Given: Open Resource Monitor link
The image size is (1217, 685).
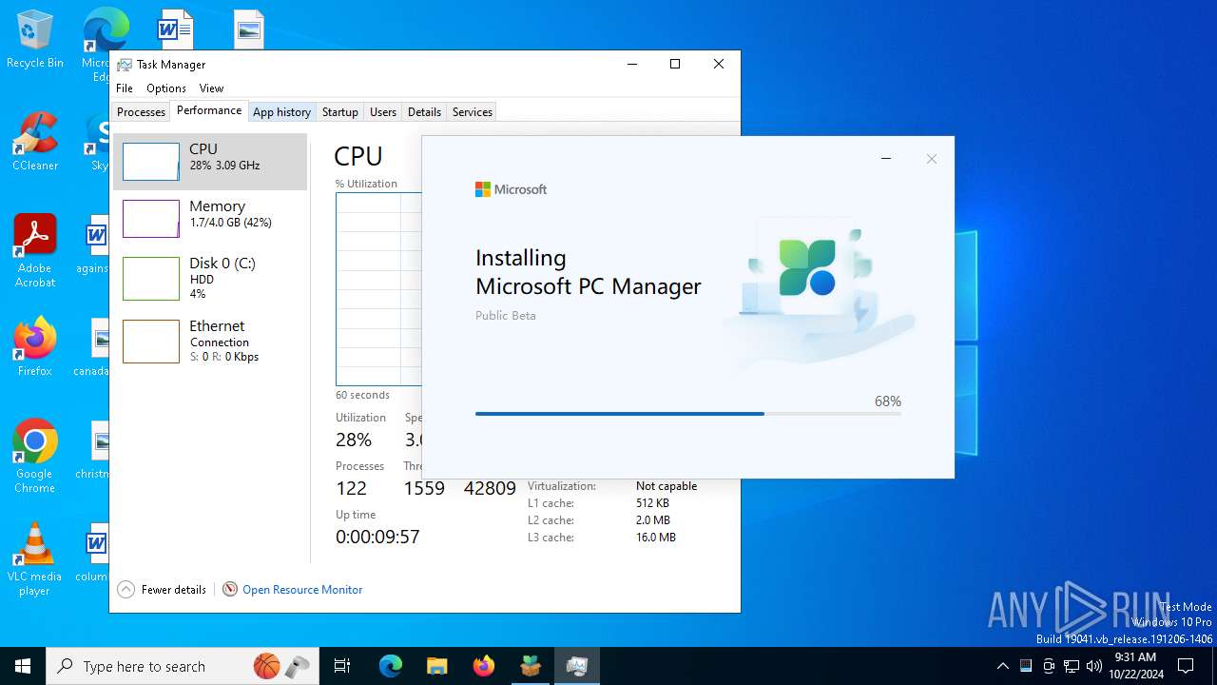Looking at the screenshot, I should [x=302, y=589].
